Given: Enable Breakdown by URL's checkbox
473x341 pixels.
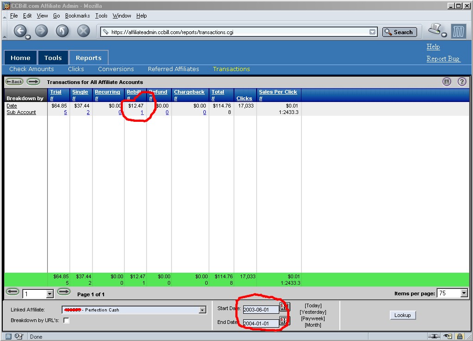Looking at the screenshot, I should [66, 320].
